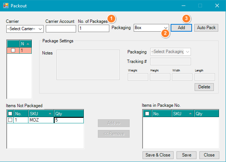This screenshot has height=162, width=226.
Task: Click the N column header in package list
Action: click(x=25, y=44)
